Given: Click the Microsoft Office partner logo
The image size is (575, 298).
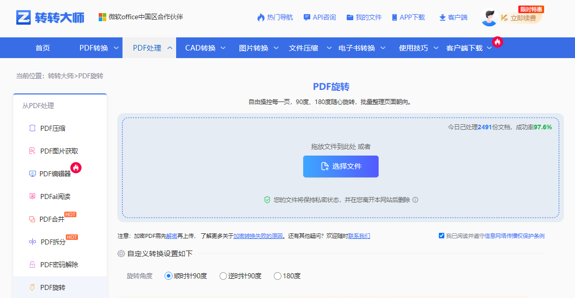Looking at the screenshot, I should 102,17.
